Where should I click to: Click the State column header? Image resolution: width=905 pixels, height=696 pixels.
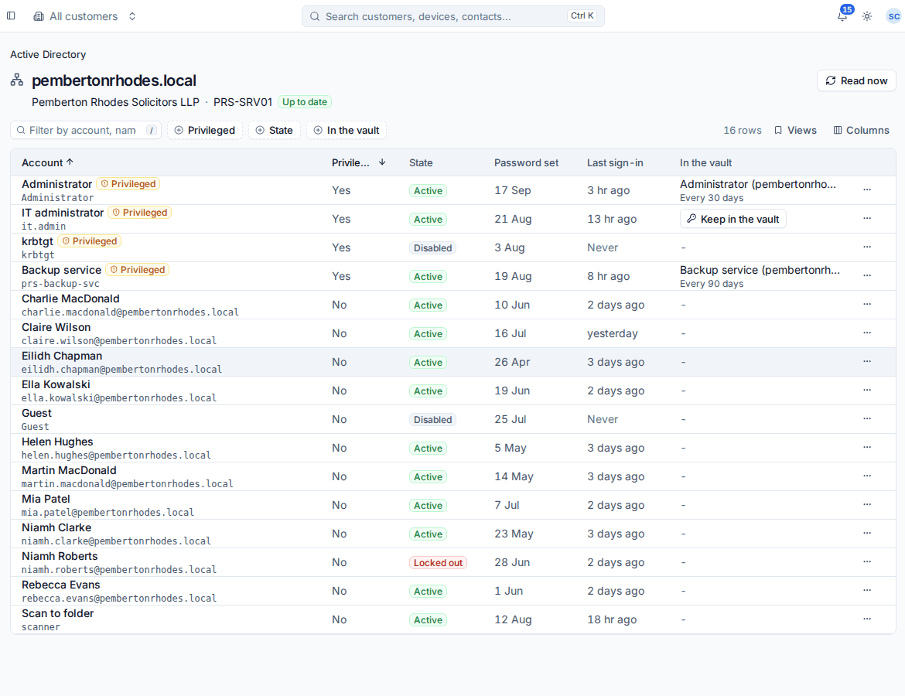point(421,162)
